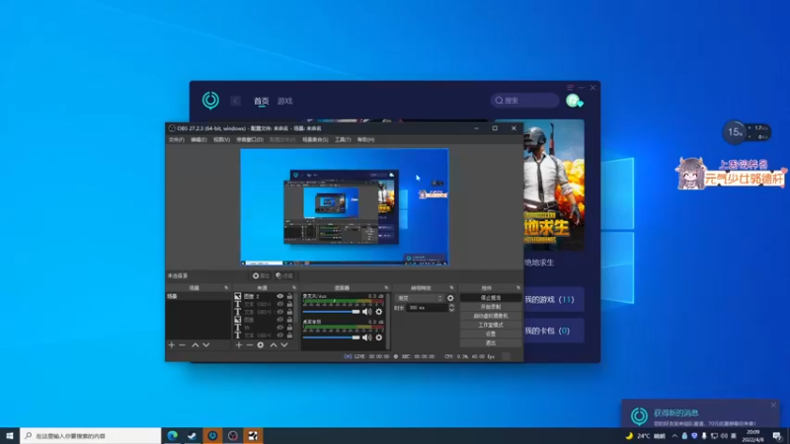
Task: Click the 退出 button in OBS controls
Action: tap(490, 342)
